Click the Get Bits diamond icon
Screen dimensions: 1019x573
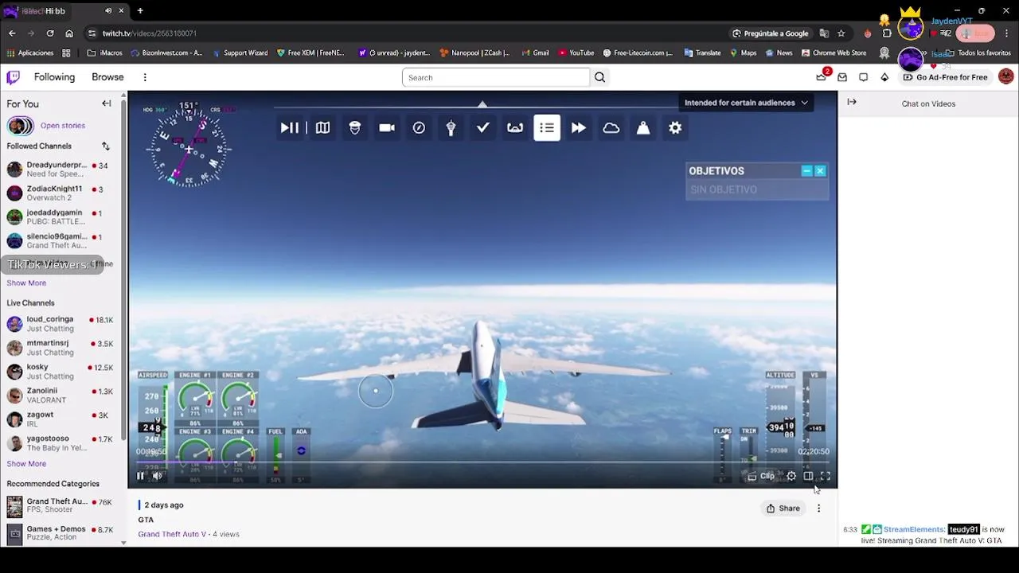pyautogui.click(x=884, y=77)
